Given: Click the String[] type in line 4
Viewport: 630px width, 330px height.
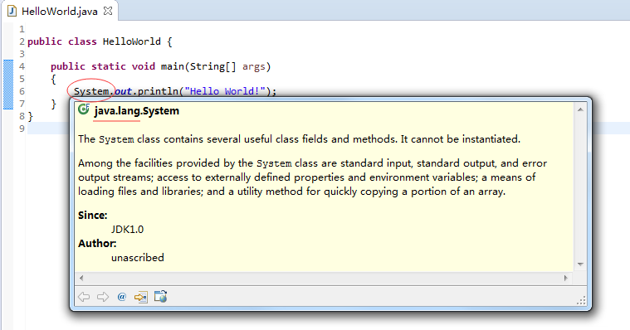Looking at the screenshot, I should 213,66.
